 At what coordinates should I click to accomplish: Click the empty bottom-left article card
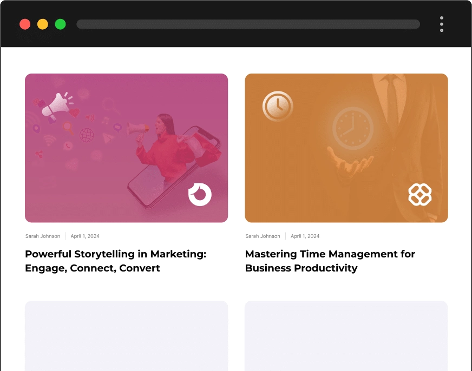click(126, 335)
